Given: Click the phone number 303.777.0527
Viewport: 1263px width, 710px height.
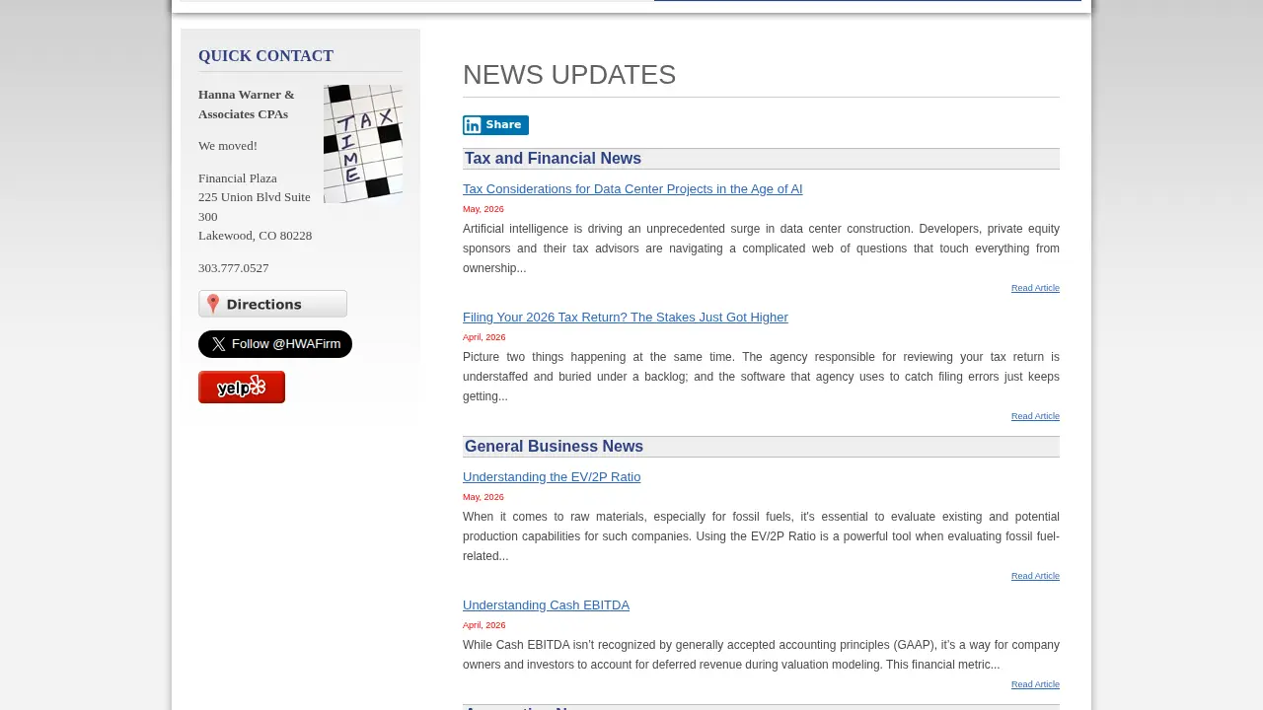Looking at the screenshot, I should click(x=234, y=268).
